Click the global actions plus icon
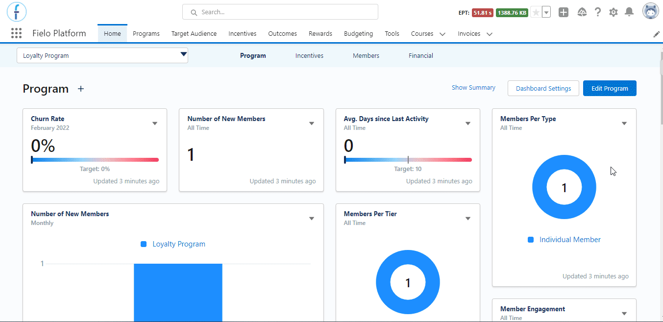This screenshot has width=663, height=322. pyautogui.click(x=564, y=12)
